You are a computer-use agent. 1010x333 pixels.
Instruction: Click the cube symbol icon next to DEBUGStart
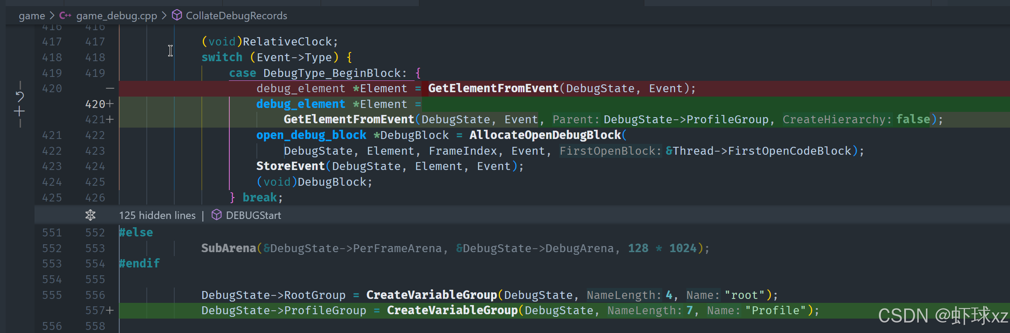click(216, 215)
